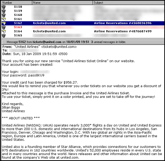
Task: Click the envelope icon beside message 5161
Action: pyautogui.click(x=4, y=19)
